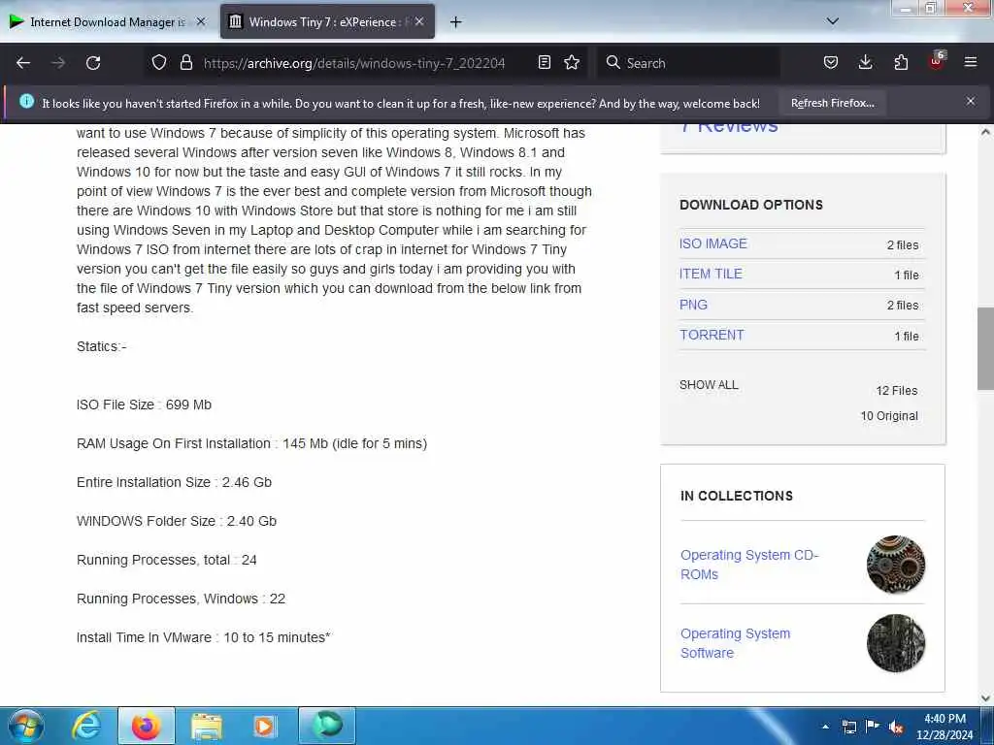Click the red extension badge icon
Viewport: 994px width, 745px height.
(937, 61)
